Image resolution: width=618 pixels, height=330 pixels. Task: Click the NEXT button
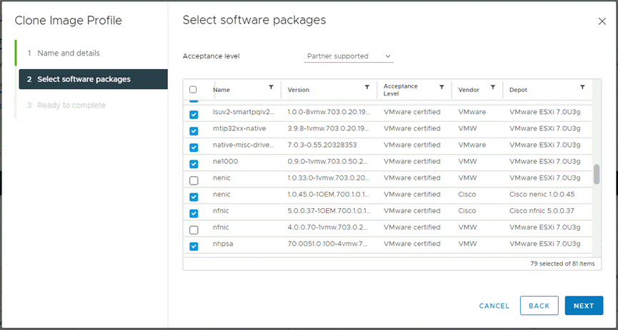(x=584, y=306)
